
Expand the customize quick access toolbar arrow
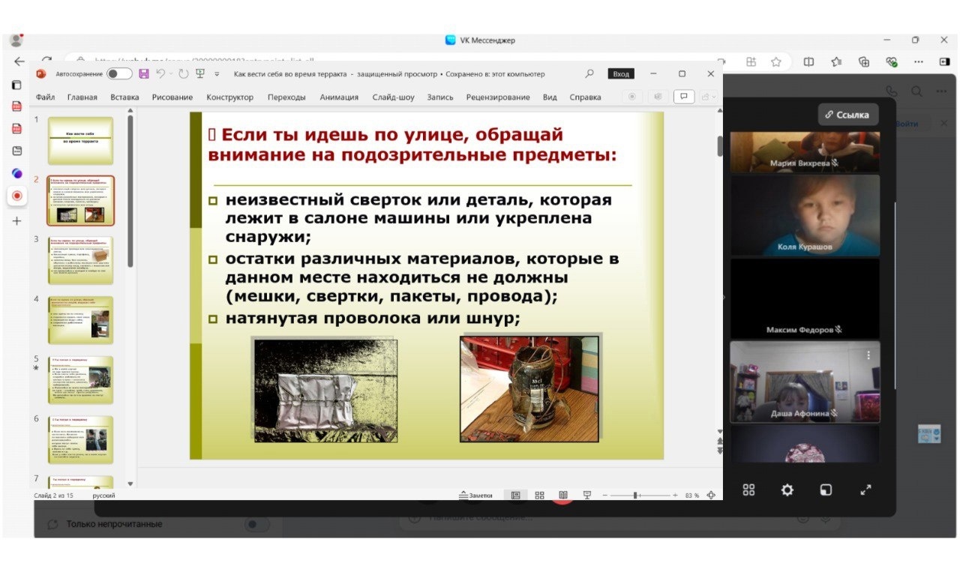(217, 74)
